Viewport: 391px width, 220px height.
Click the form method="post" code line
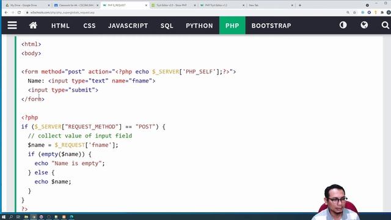[128, 71]
